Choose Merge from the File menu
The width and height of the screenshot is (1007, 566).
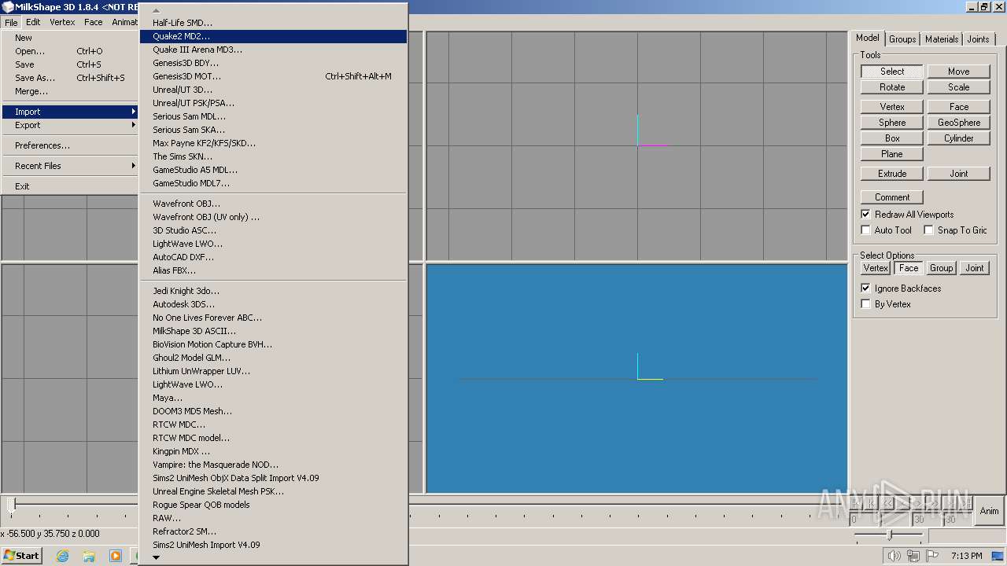[70, 91]
